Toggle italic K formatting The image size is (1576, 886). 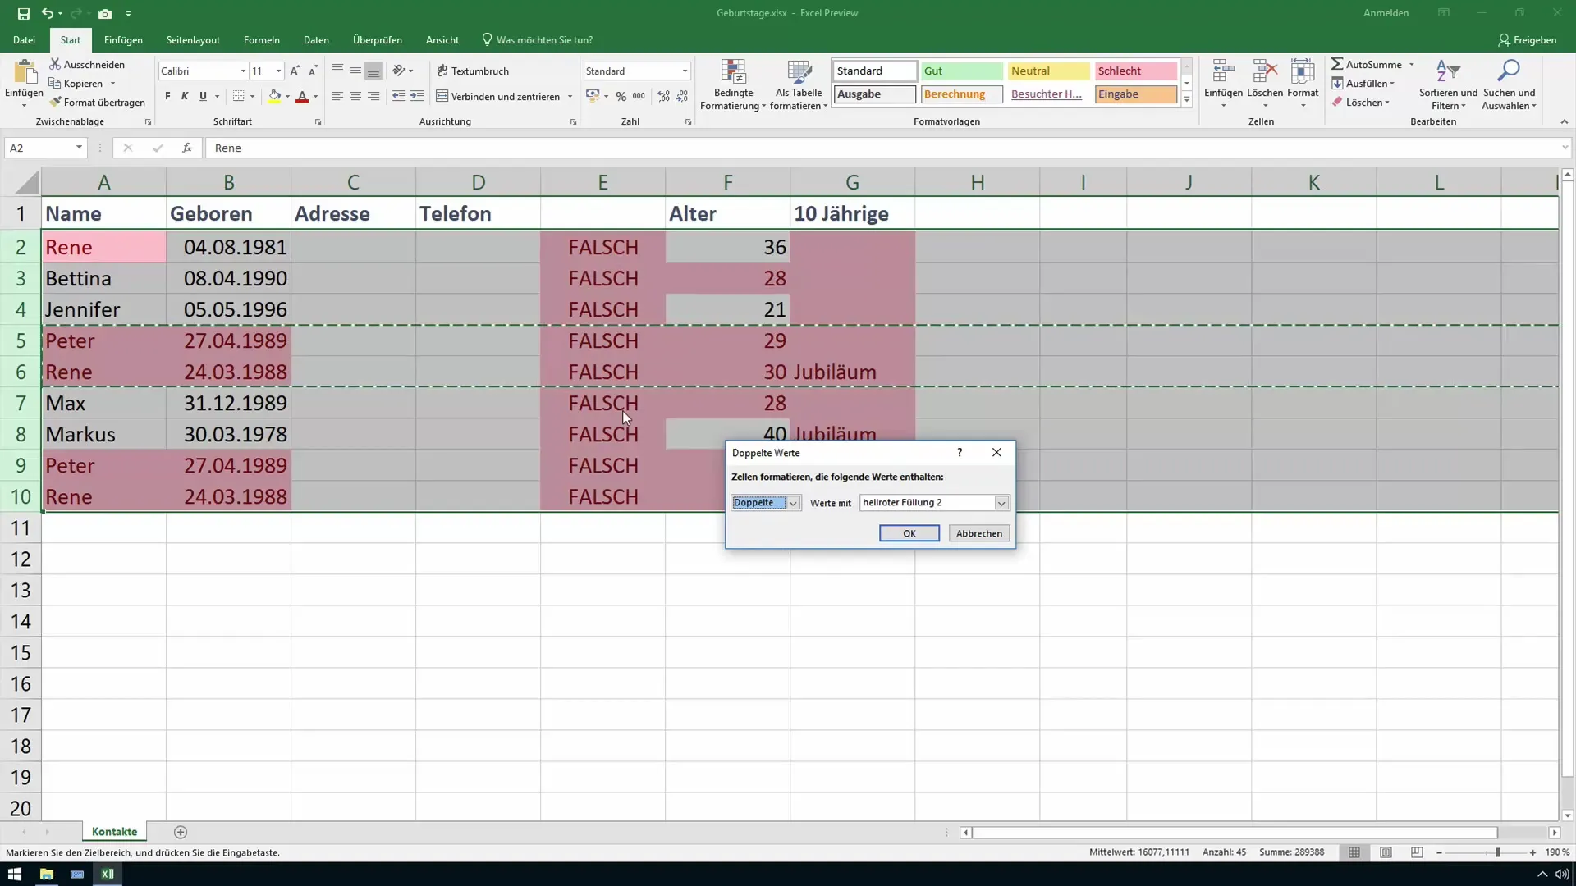(185, 96)
